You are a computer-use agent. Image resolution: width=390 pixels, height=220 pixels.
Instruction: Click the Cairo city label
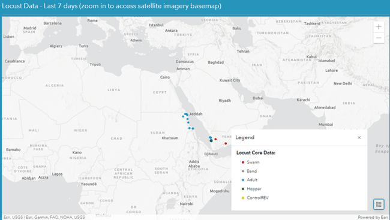point(165,77)
